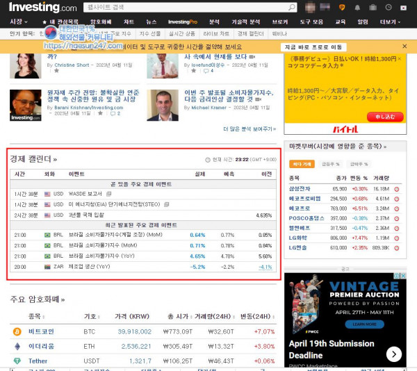Expand the 시장 dropdown menu
Screen dimensions: 417x371
coord(19,22)
